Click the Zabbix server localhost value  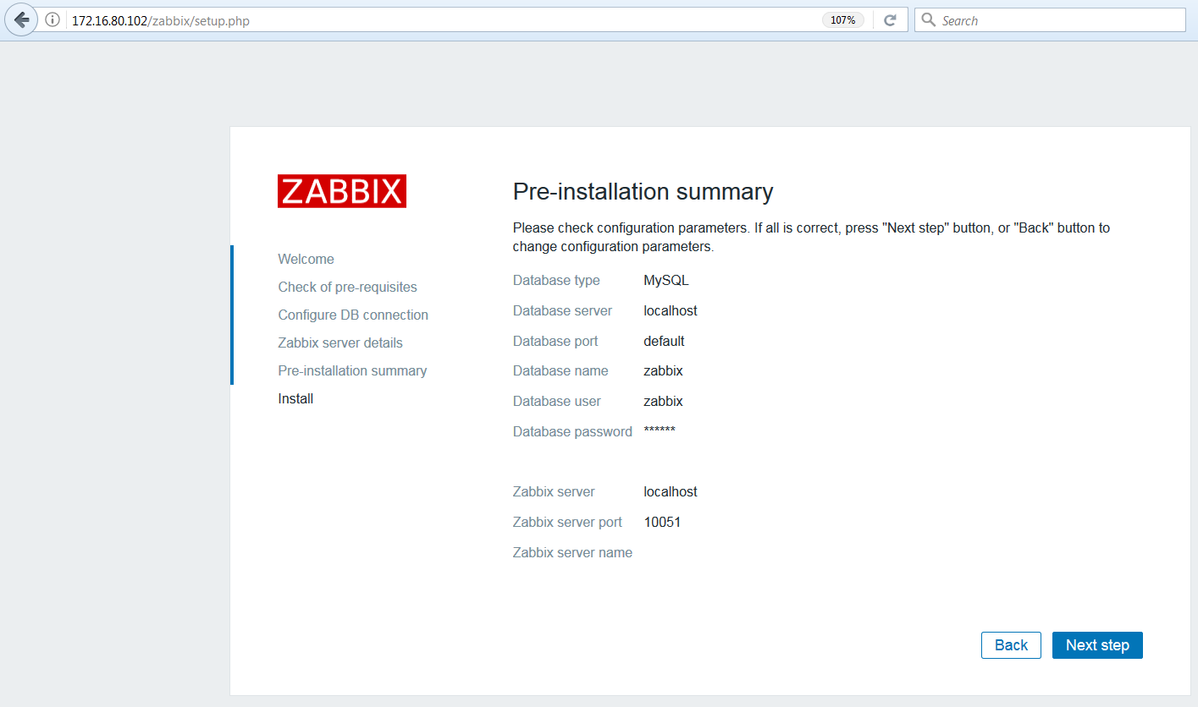[671, 491]
